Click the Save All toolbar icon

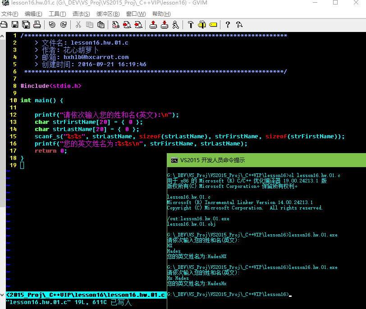click(26, 24)
